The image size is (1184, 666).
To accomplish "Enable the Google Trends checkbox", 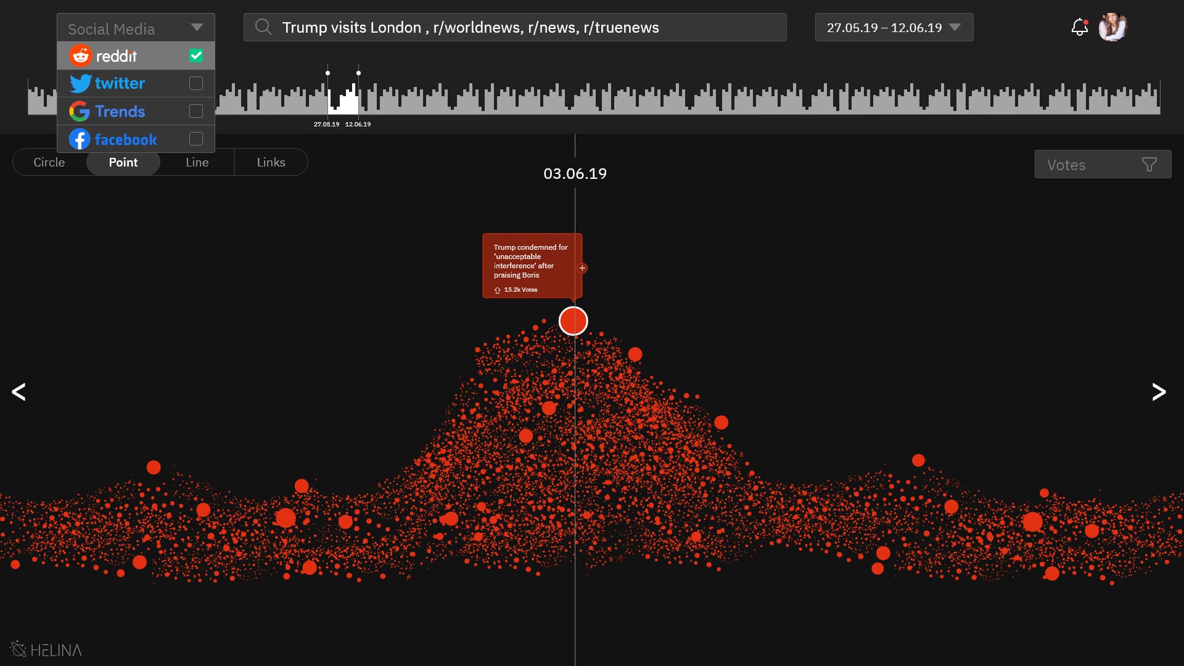I will pyautogui.click(x=196, y=111).
